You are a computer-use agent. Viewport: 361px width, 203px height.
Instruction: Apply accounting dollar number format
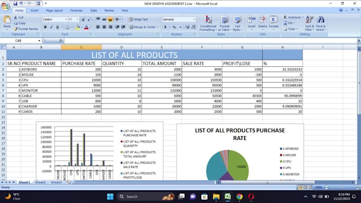(165, 27)
